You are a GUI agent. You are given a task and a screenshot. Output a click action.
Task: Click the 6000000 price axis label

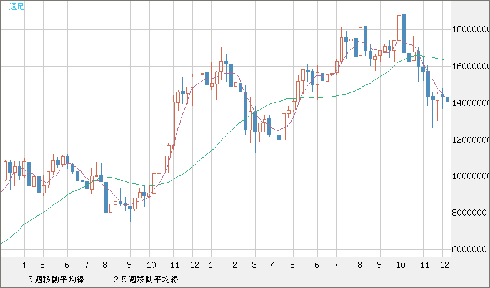pyautogui.click(x=471, y=250)
